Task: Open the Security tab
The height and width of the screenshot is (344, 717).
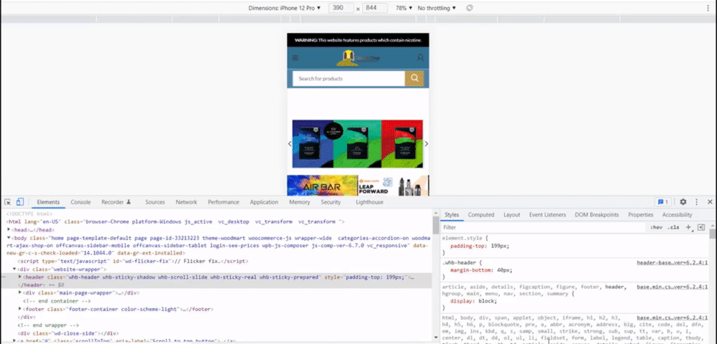Action: point(331,202)
